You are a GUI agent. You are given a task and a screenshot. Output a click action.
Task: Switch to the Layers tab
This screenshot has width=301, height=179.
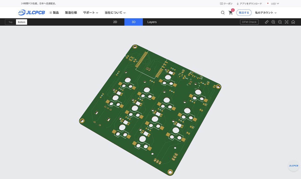[152, 22]
